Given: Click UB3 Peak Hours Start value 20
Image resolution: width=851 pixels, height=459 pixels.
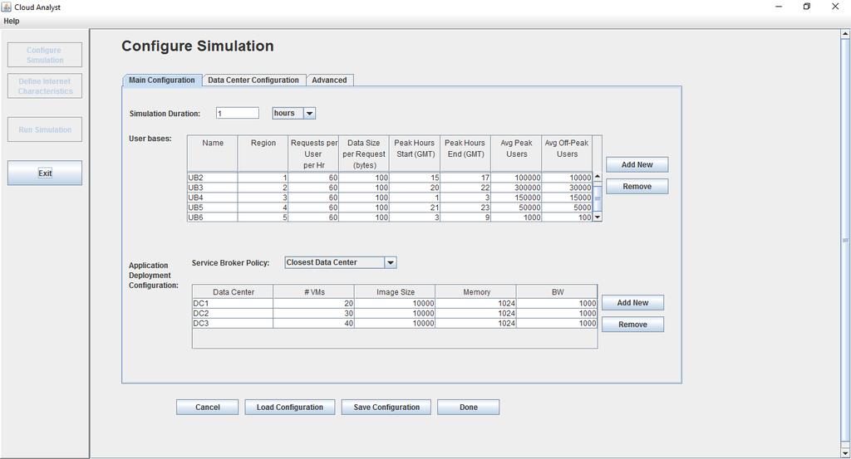Looking at the screenshot, I should click(x=415, y=188).
